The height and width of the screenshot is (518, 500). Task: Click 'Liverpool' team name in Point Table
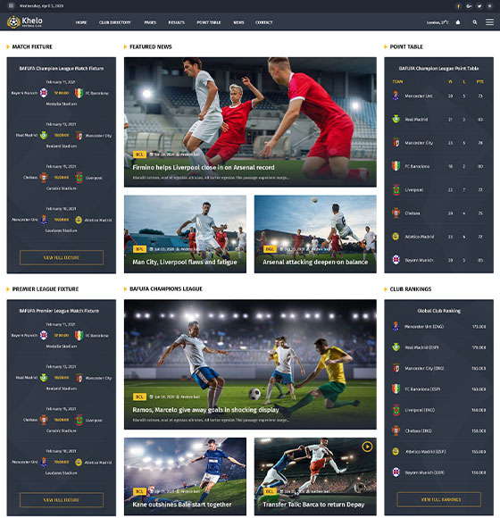point(413,190)
